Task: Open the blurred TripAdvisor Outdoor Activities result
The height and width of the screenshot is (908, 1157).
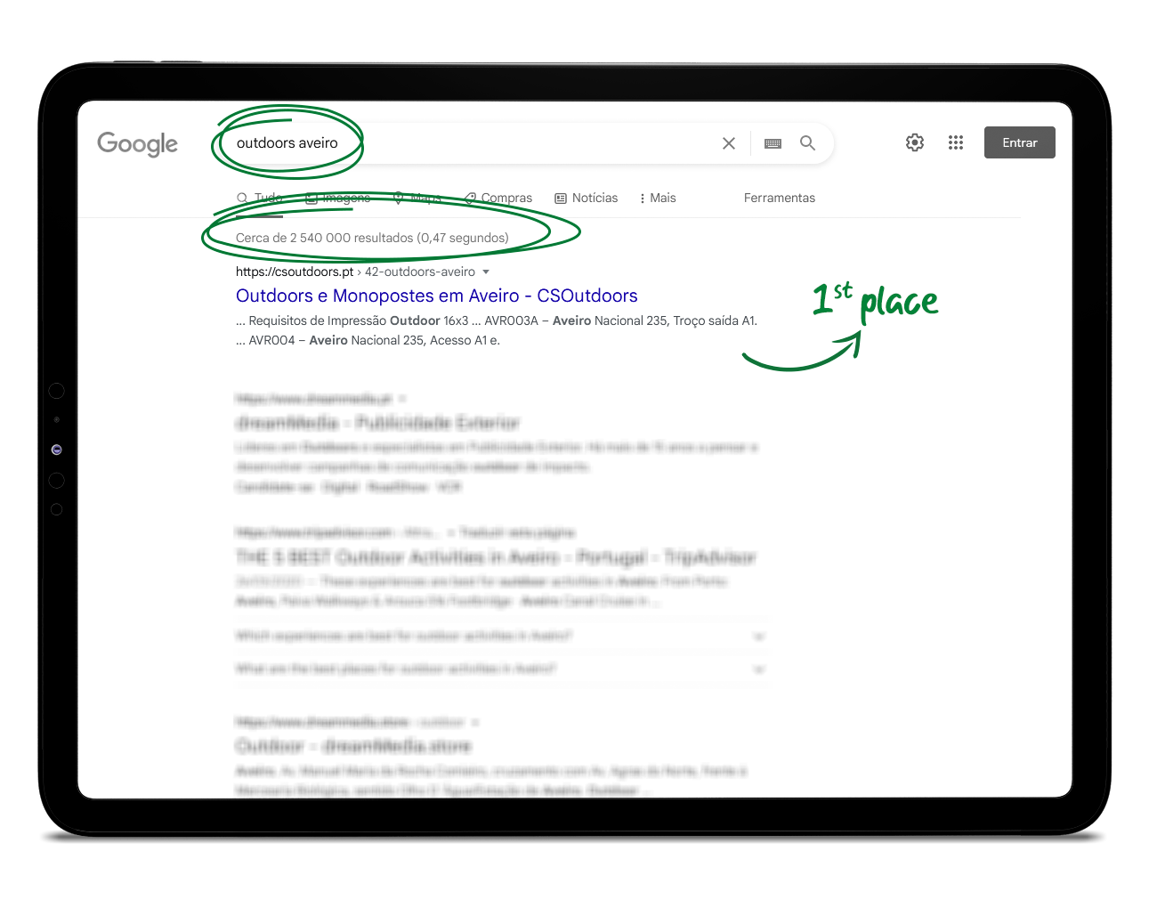Action: [496, 557]
